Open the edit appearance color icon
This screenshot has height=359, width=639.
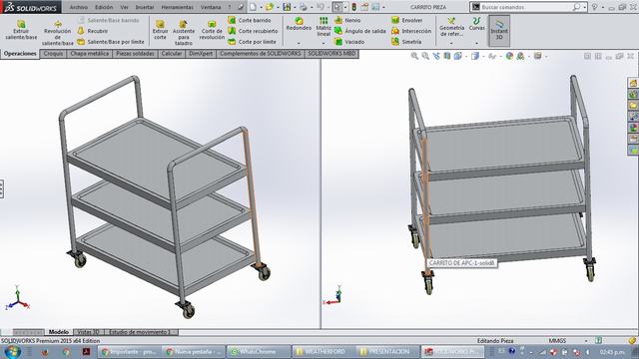[x=509, y=56]
